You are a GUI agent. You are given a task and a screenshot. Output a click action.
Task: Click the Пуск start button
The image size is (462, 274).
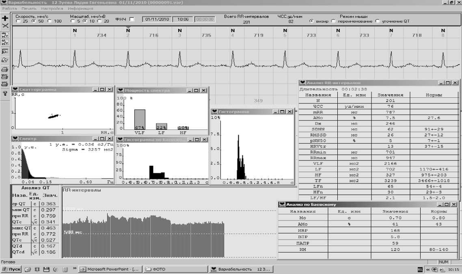pyautogui.click(x=11, y=270)
